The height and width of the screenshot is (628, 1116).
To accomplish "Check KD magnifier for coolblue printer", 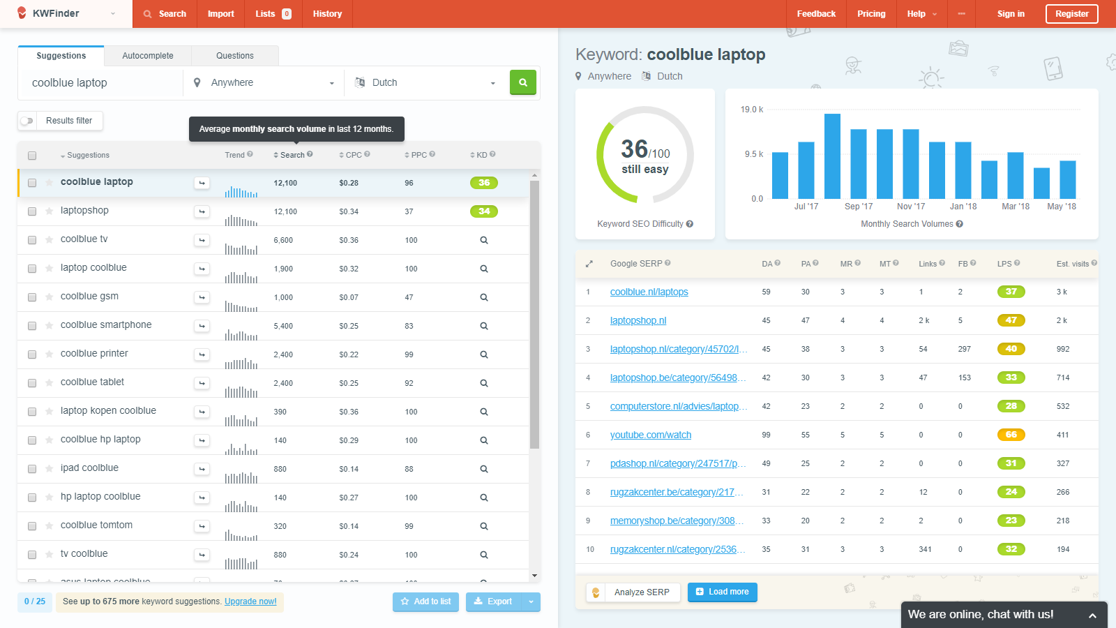I will coord(484,354).
